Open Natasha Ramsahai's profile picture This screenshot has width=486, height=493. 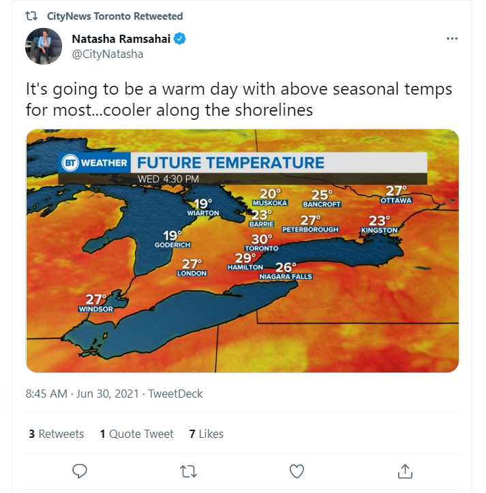coord(44,46)
